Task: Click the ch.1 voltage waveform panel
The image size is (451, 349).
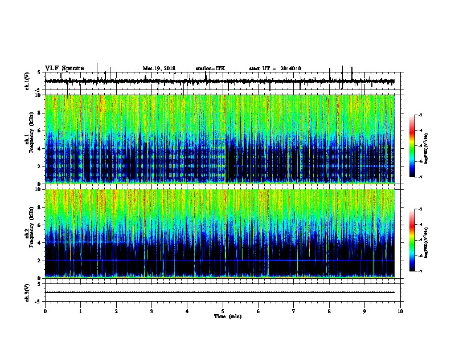Action: [223, 81]
